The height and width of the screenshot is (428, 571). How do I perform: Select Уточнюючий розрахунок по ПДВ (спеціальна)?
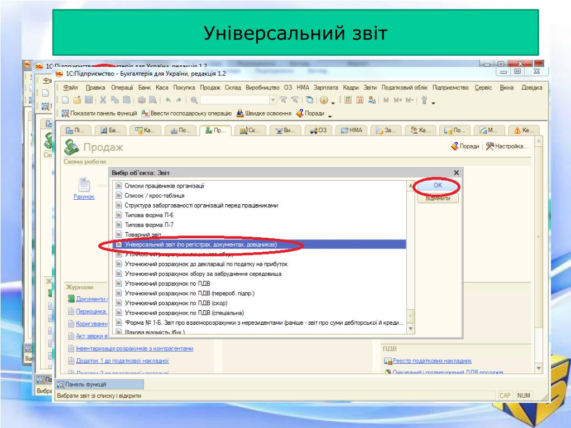pos(260,313)
